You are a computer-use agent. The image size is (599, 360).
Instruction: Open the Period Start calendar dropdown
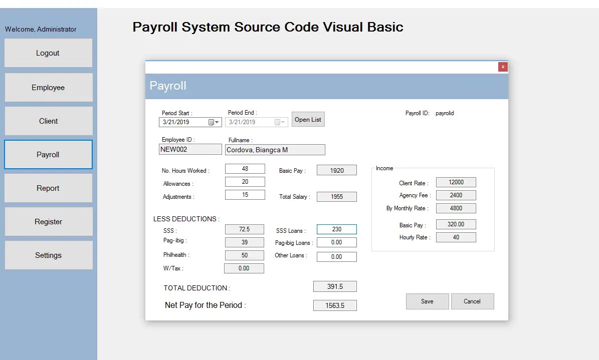(217, 122)
